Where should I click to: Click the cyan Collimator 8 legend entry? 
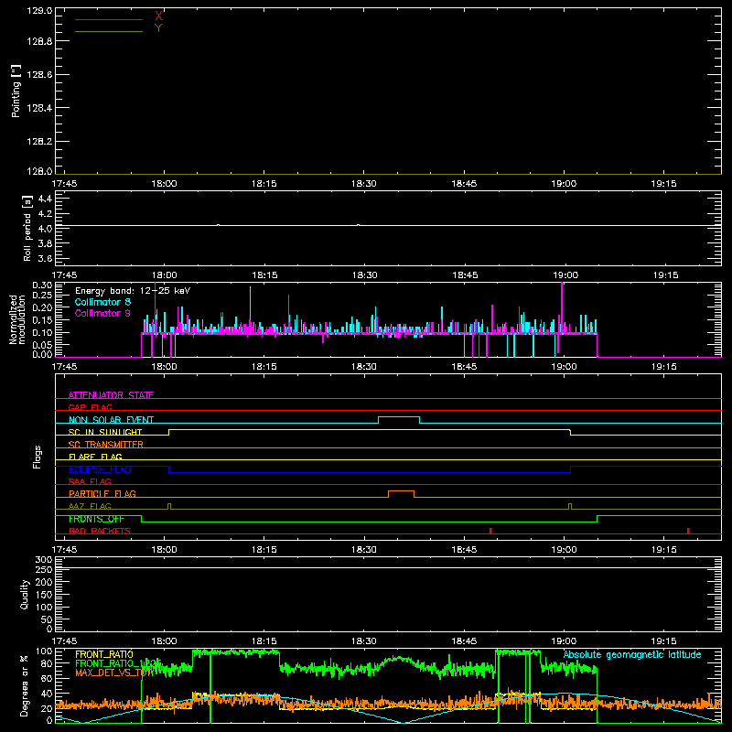coord(102,302)
